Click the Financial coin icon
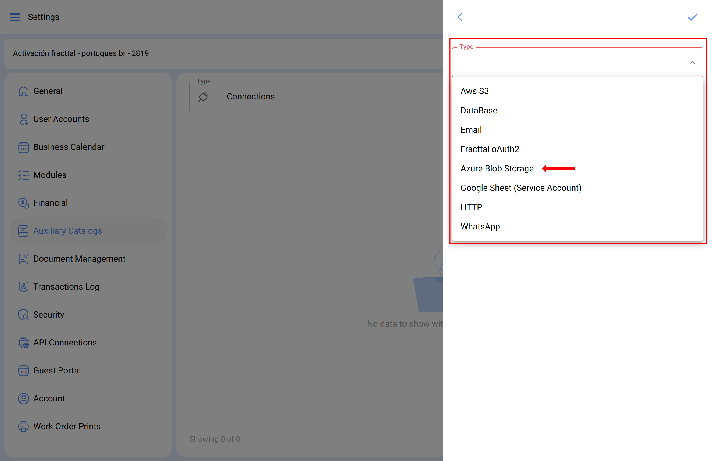 [23, 203]
